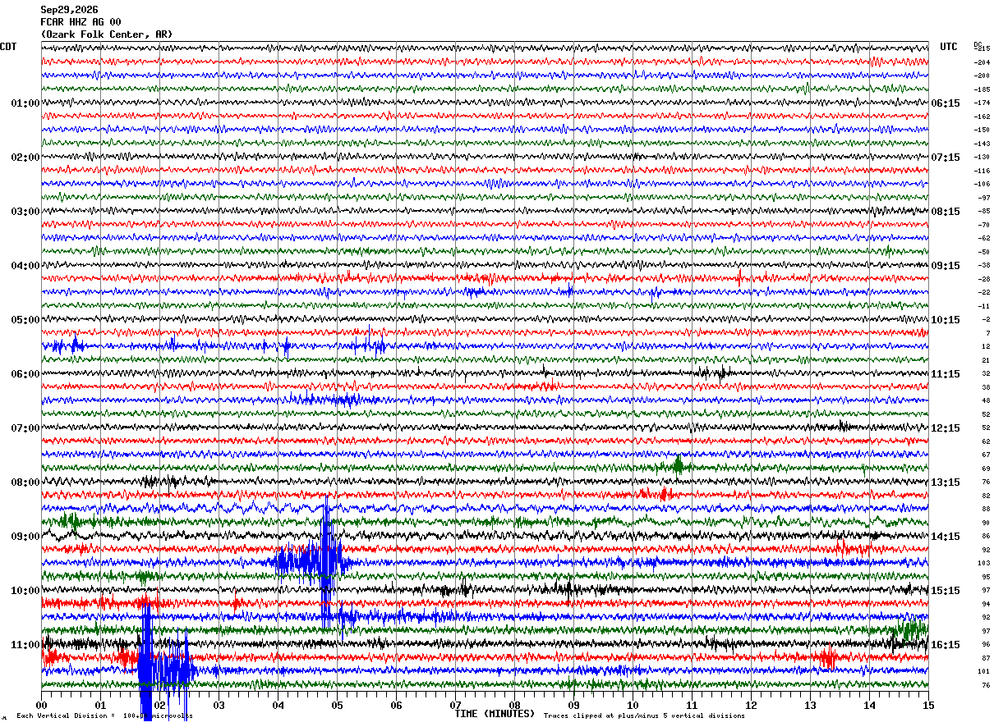Click the 16:15 UTC time label
The image size is (994, 727).
(x=946, y=645)
